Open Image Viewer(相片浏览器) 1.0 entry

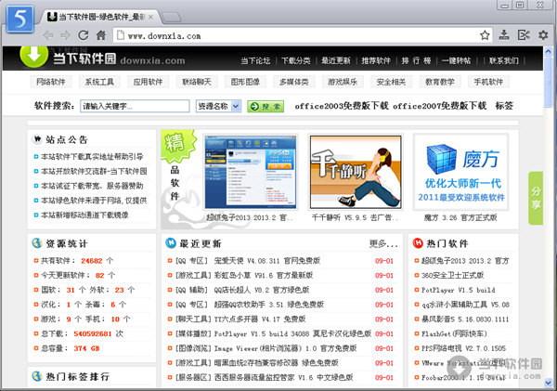click(286, 348)
